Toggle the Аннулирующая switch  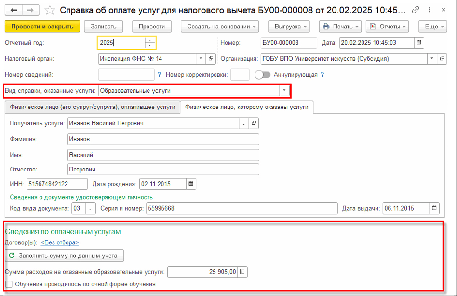click(262, 75)
